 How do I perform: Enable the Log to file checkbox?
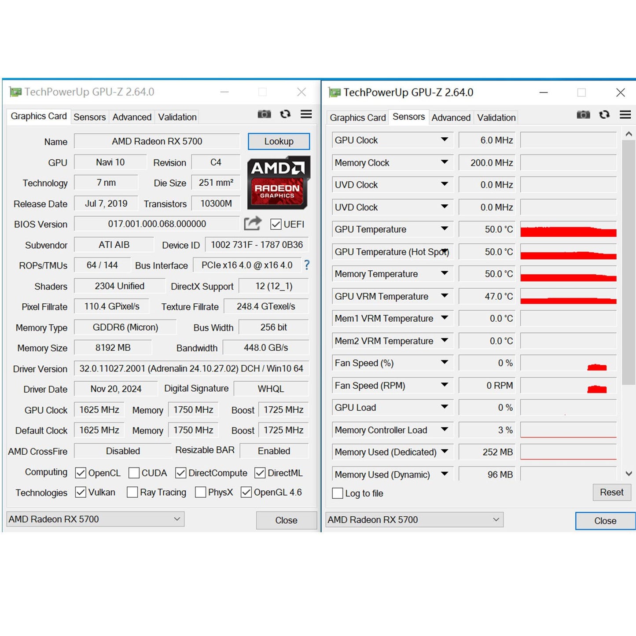[x=338, y=493]
